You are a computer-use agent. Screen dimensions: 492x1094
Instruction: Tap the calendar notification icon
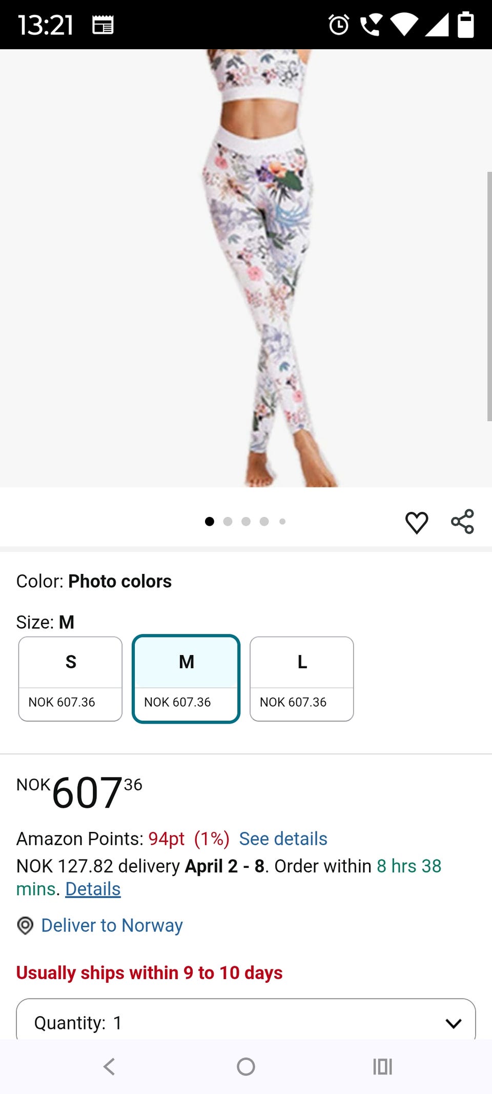click(x=102, y=25)
